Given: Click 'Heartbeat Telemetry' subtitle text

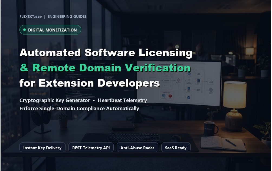Looking at the screenshot, I should (x=123, y=100).
